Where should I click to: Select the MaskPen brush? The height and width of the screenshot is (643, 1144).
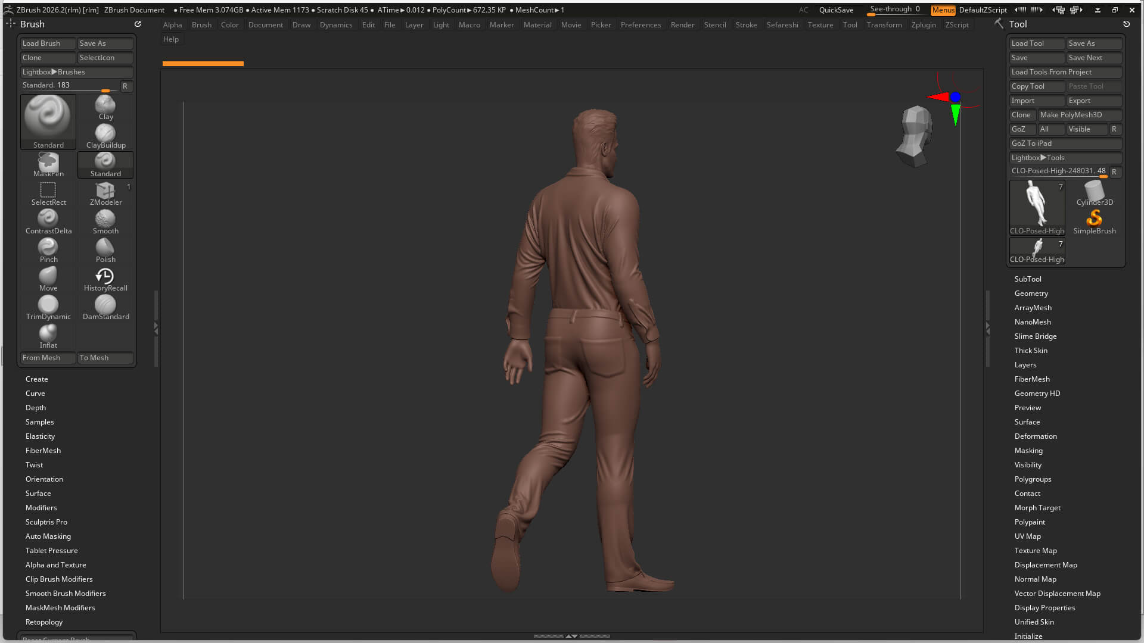(48, 165)
